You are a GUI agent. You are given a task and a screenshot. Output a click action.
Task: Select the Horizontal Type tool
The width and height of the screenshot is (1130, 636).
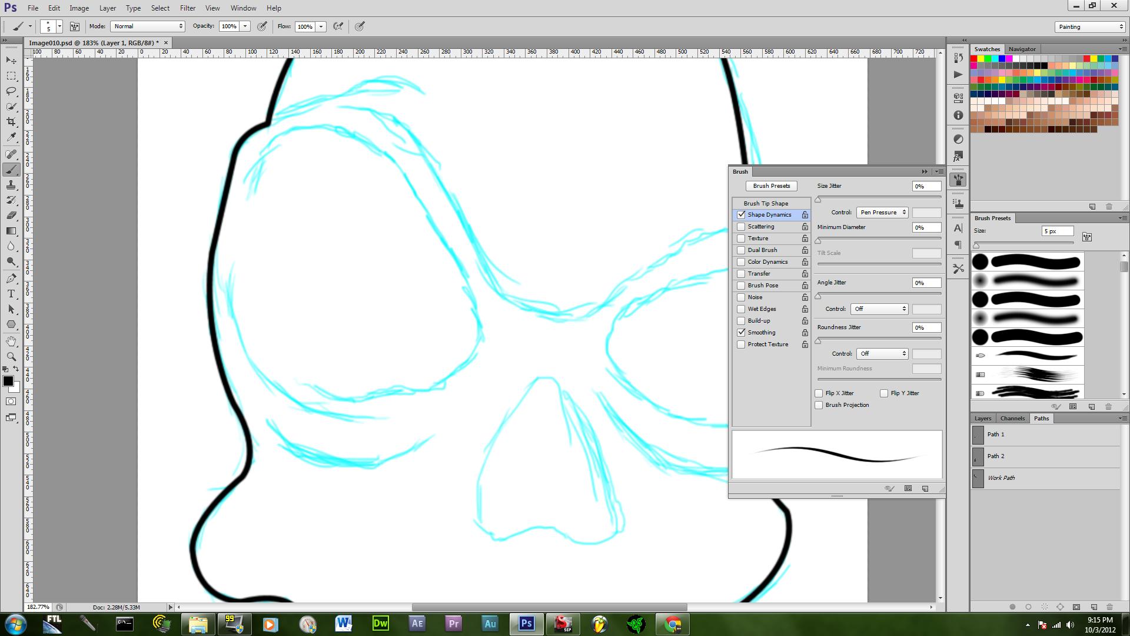click(x=11, y=294)
